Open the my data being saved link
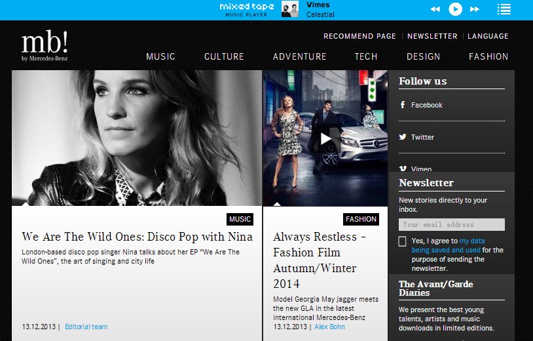 pos(448,245)
